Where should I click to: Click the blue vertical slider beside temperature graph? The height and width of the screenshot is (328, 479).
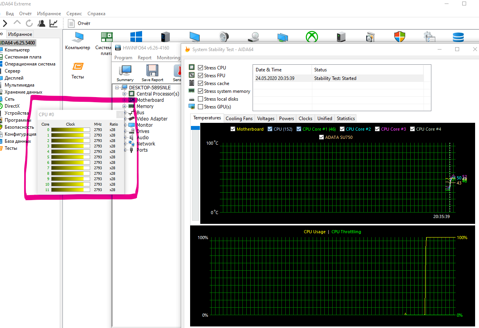tap(195, 128)
